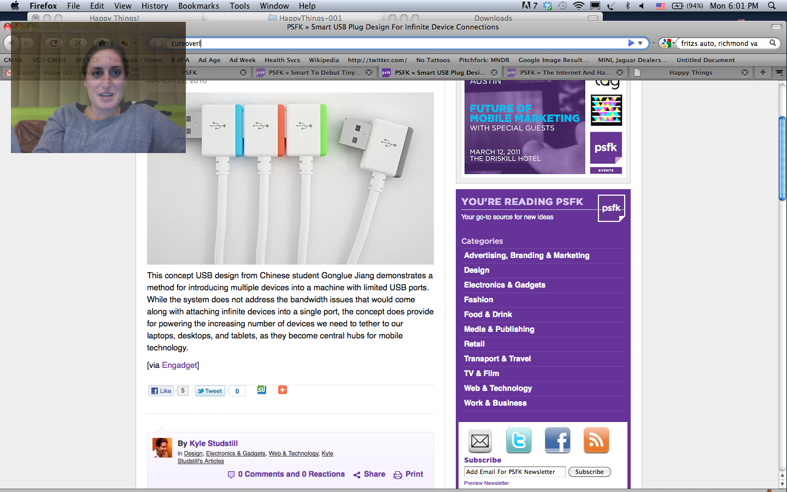The width and height of the screenshot is (787, 492).
Task: Follow the Engadget source link
Action: tap(179, 365)
